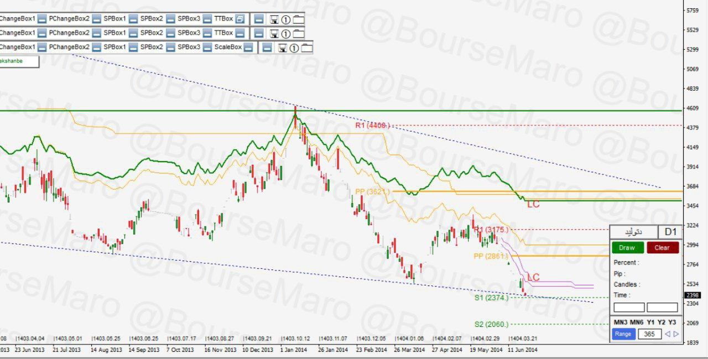Click the 11 Jun 2014 date label
Viewport: 708px width, 359px height.
[x=523, y=350]
